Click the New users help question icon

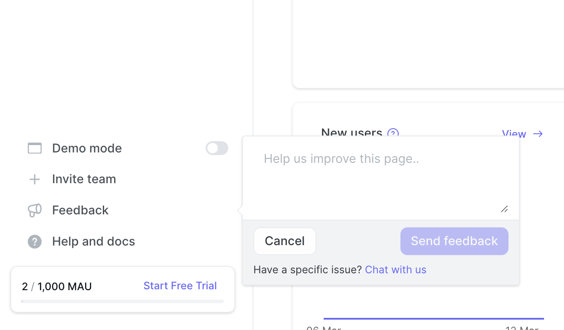pyautogui.click(x=393, y=133)
